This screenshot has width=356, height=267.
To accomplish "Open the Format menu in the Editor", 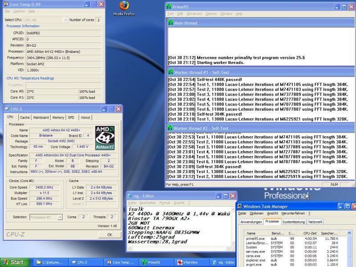I will [x=165, y=203].
